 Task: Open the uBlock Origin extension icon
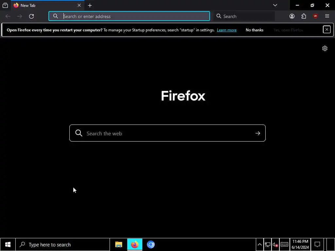(x=315, y=16)
